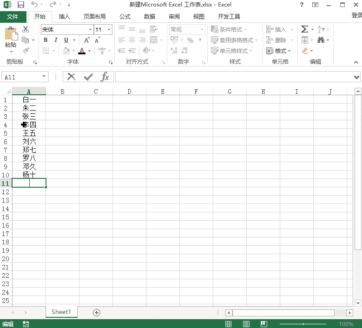Viewport: 362px width, 328px height.
Task: Toggle Italic formatting
Action: coord(56,40)
